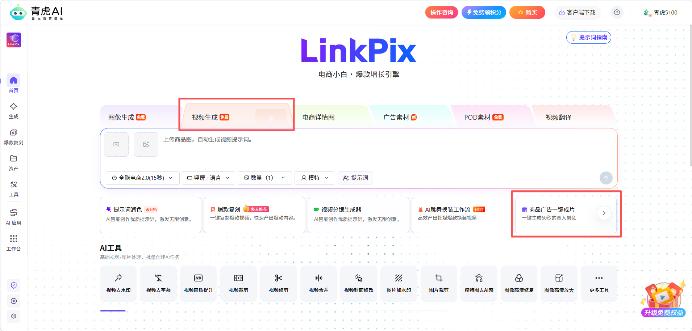Open 提示词指南 guide

point(589,37)
